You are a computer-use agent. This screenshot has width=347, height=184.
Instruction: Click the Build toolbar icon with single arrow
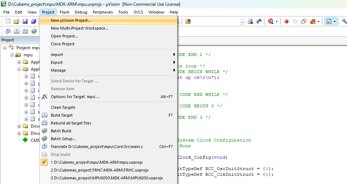pyautogui.click(x=16, y=31)
